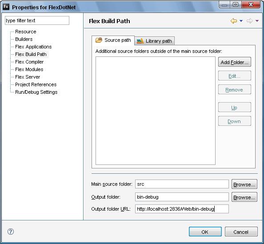
Task: Select Project References in the tree
Action: (36, 84)
